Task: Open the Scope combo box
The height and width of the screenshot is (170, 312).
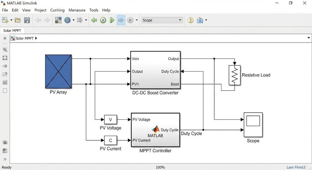Action: (x=162, y=20)
